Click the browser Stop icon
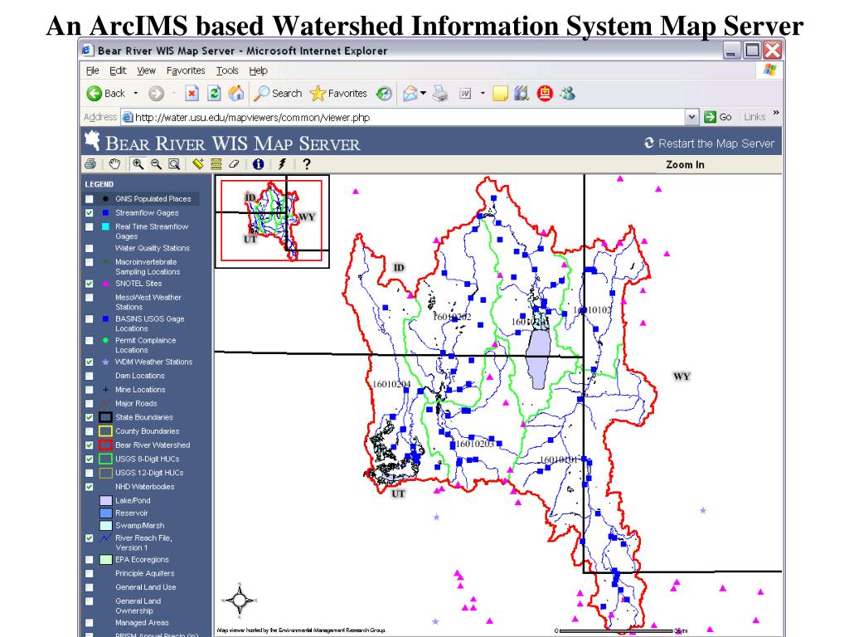This screenshot has height=637, width=849. coord(192,94)
